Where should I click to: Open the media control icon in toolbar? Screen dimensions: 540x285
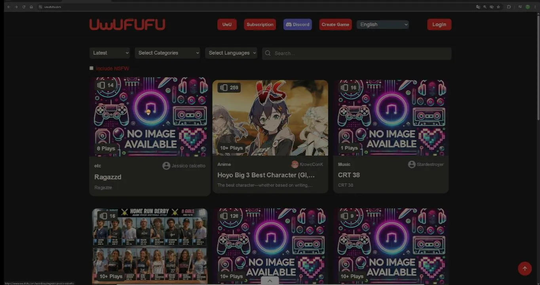pyautogui.click(x=520, y=7)
